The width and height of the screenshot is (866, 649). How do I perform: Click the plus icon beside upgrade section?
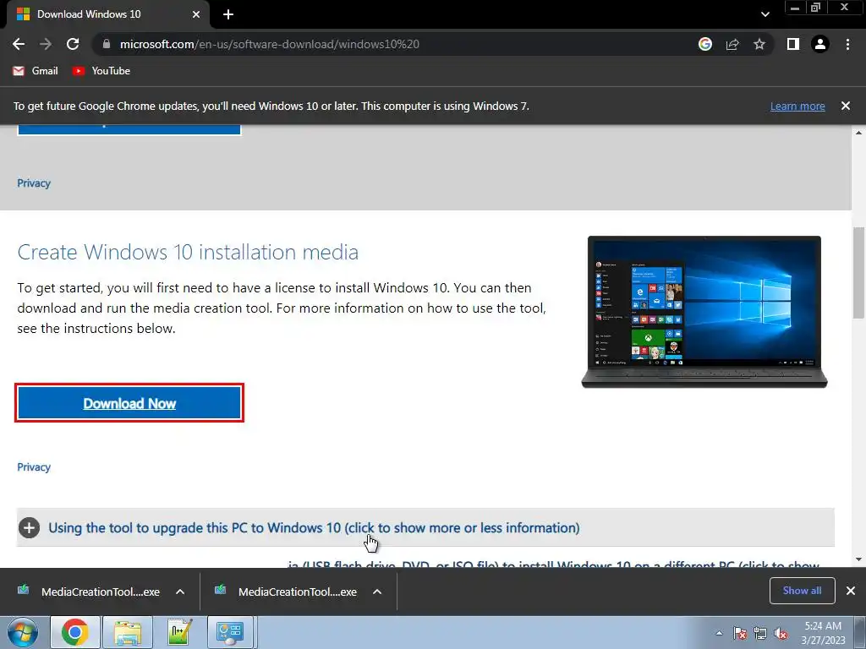point(30,527)
